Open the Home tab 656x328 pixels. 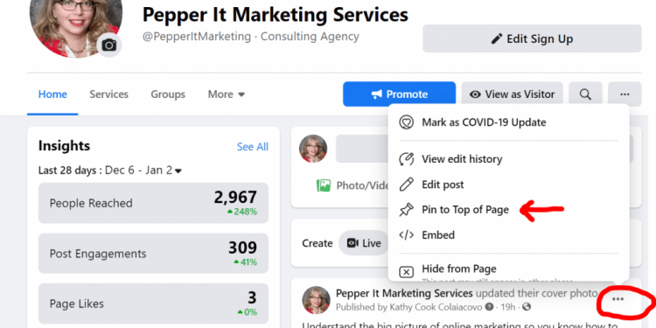[x=52, y=94]
